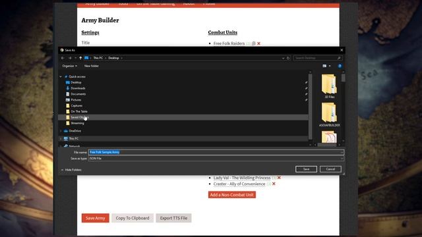The image size is (422, 237).
Task: Open Craster - Ally of Convenience link
Action: coord(239,184)
